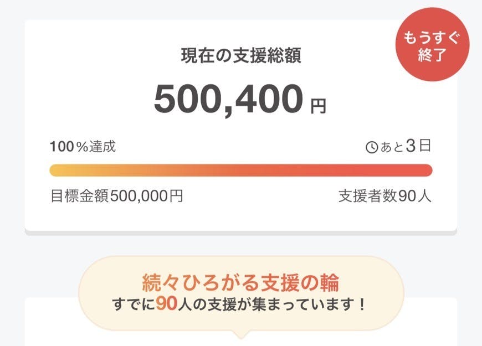Click the 続々ひろがる支援の輪 headline
482x346 pixels.
(x=241, y=283)
